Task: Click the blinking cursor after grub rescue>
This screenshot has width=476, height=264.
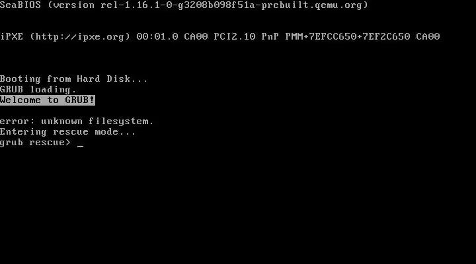Action: [x=80, y=146]
